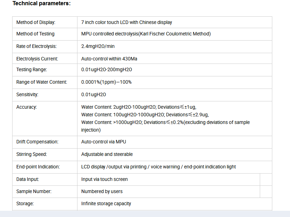
Task: Select the Sensitivity label cell
Action: tap(45, 95)
